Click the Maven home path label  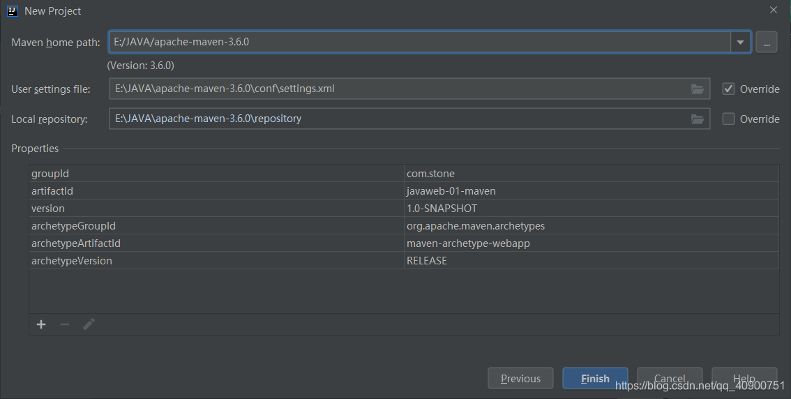point(56,43)
